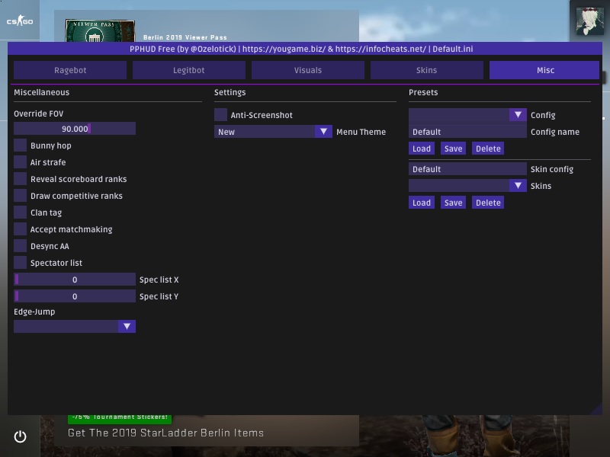Switch to the Ragebot tab

tap(70, 70)
